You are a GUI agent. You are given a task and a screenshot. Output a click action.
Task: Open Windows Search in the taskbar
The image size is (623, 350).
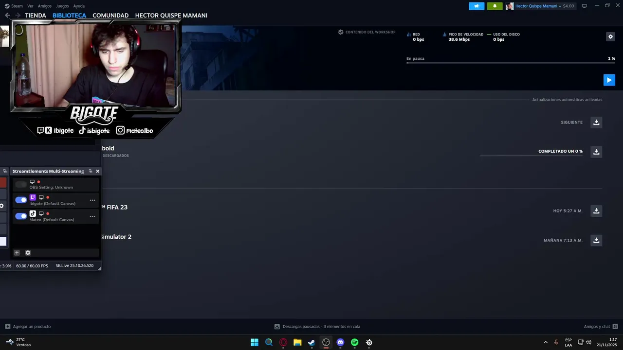tap(269, 342)
